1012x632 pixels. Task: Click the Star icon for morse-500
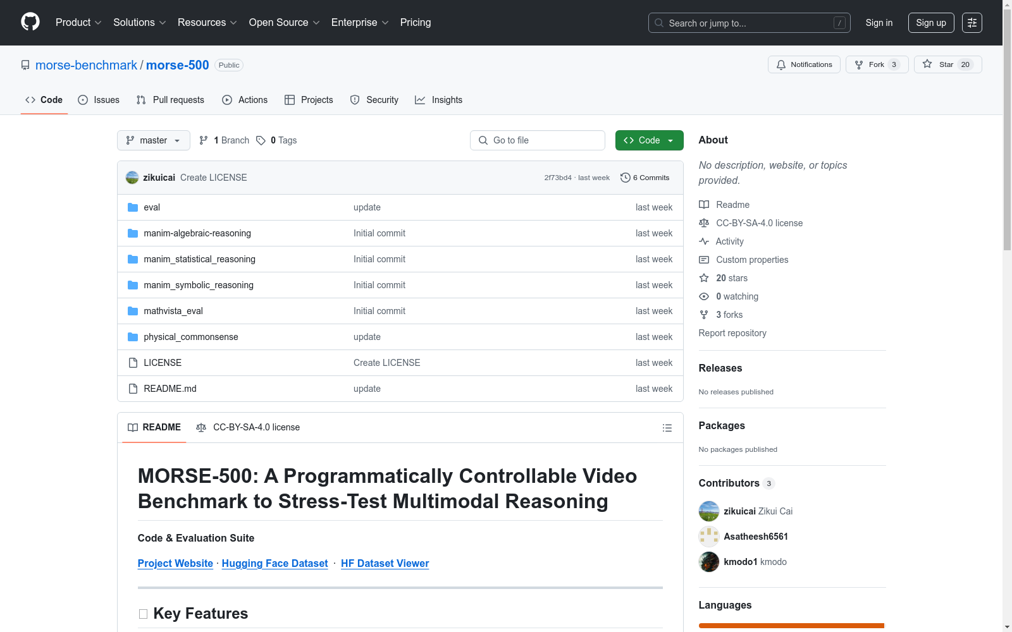pos(927,64)
